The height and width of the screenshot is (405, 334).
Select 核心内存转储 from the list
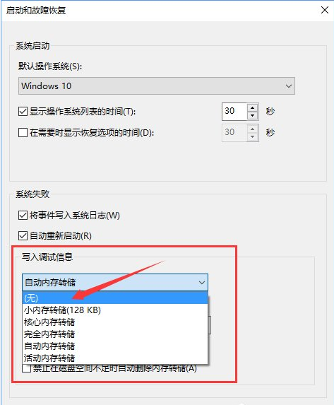click(x=115, y=322)
